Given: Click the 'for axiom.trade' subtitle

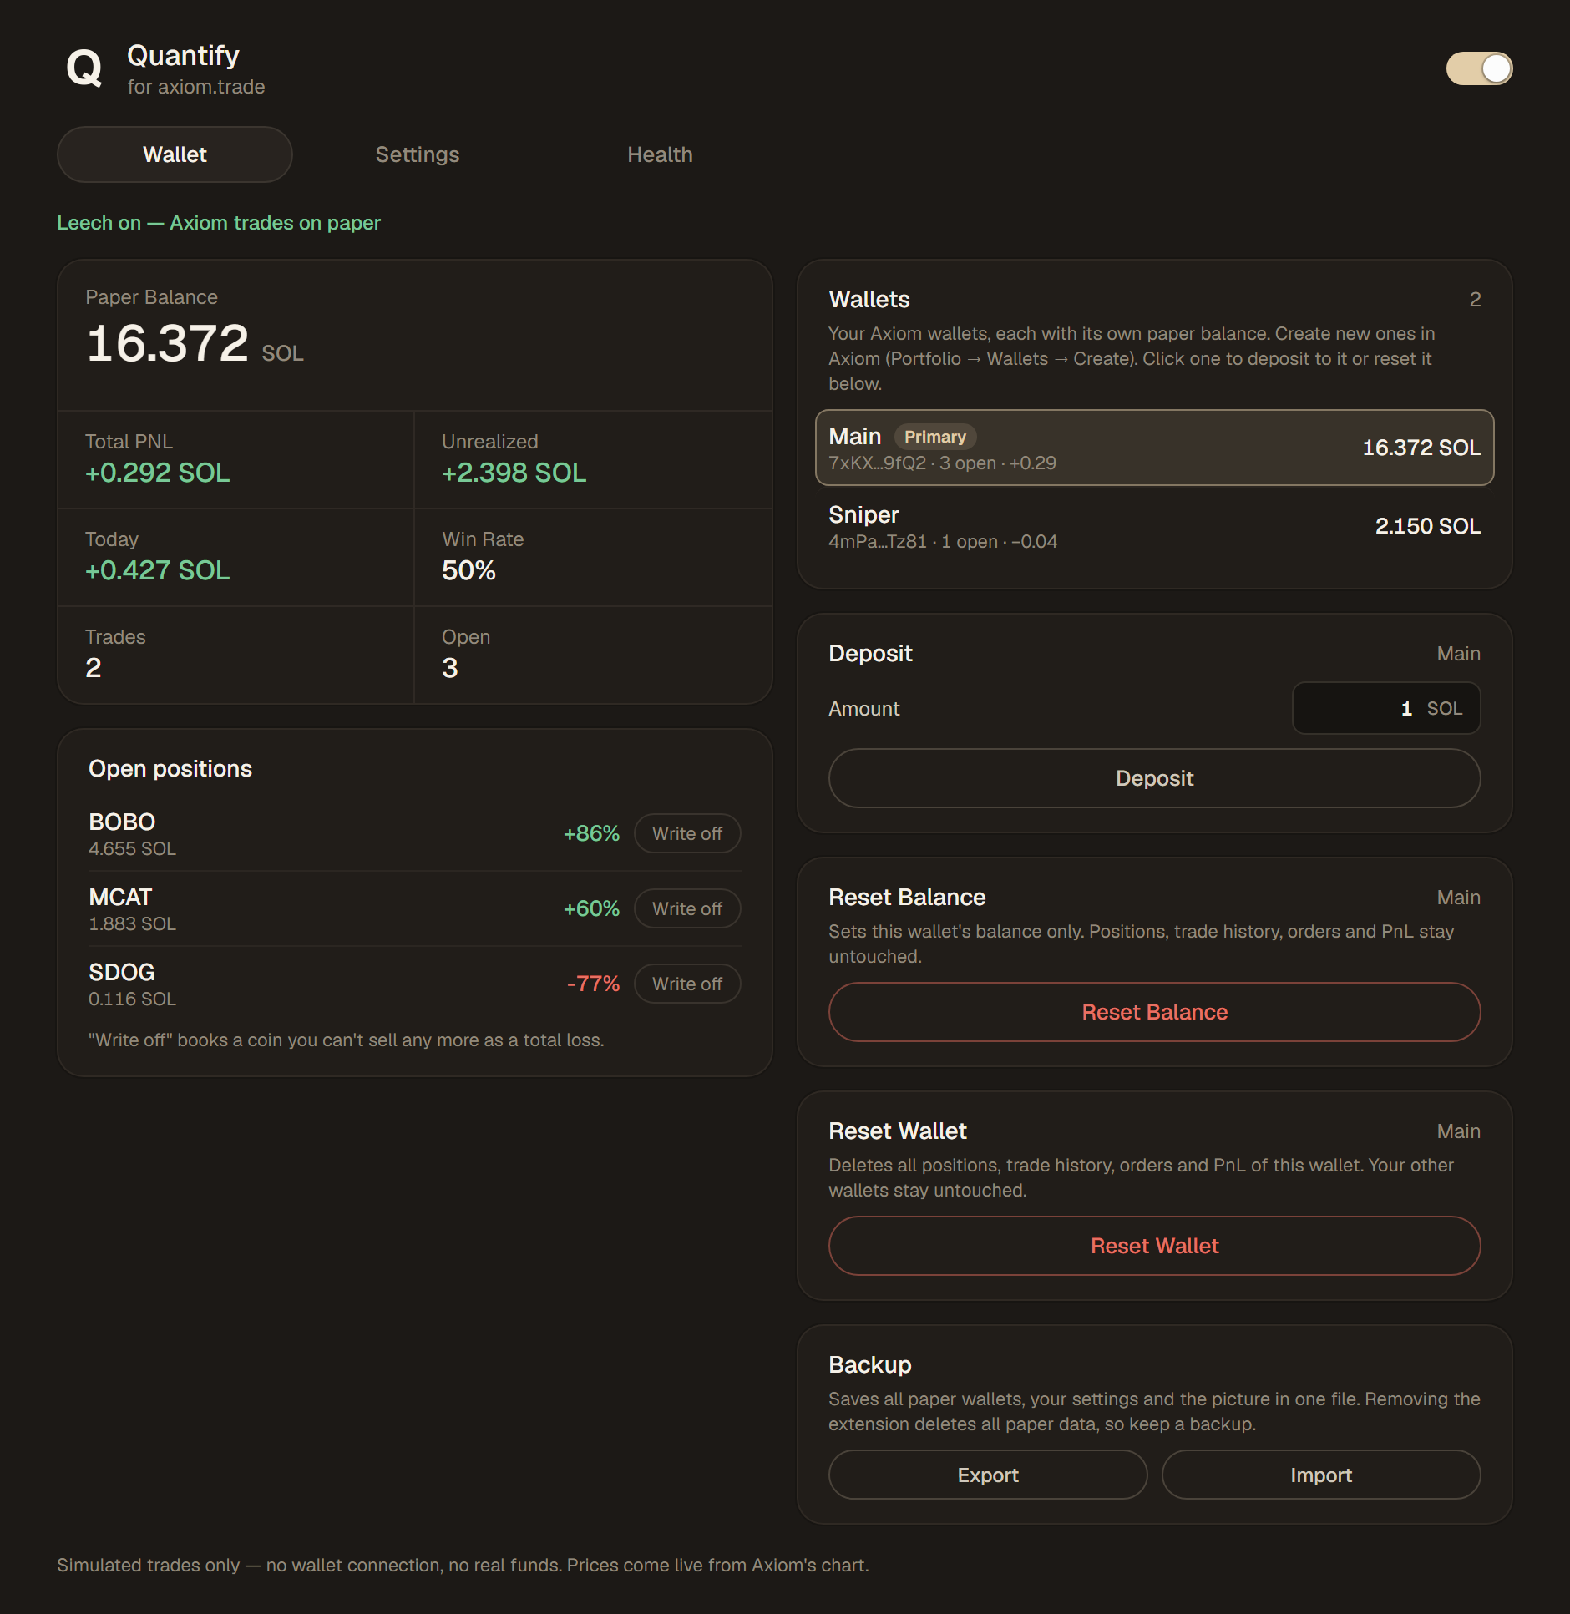Looking at the screenshot, I should tap(196, 87).
